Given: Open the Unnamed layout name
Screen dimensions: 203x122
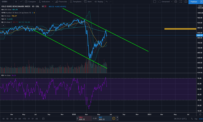Looking at the screenshot, I should click(x=166, y=2).
